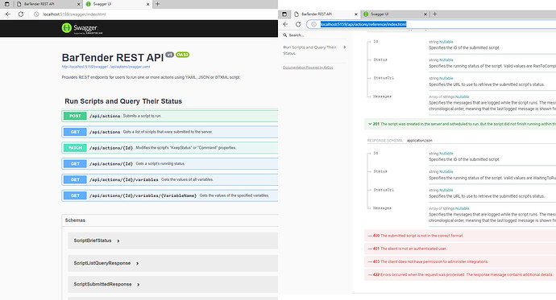Click the Swagger logo in header
This screenshot has width=556, height=300.
pyautogui.click(x=82, y=28)
